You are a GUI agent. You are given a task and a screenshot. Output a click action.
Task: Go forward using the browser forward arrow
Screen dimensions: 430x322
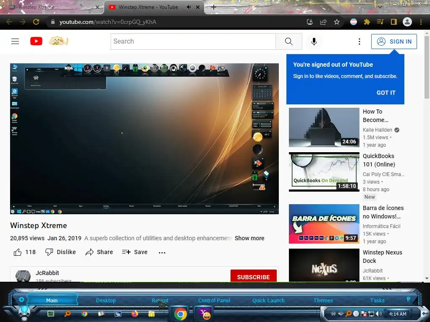(x=23, y=22)
